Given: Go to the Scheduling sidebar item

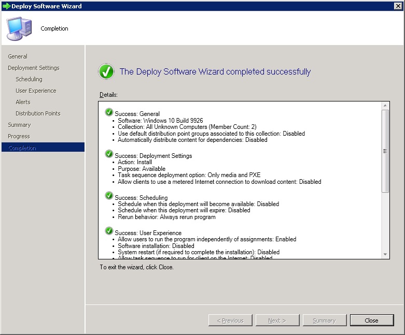Looking at the screenshot, I should [29, 79].
